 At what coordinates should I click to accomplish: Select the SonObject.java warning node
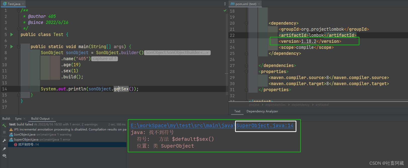point(24,135)
